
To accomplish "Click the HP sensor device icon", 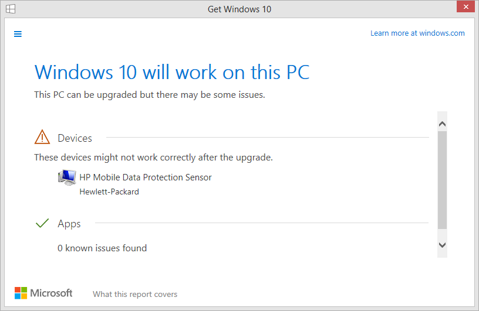I will 66,177.
